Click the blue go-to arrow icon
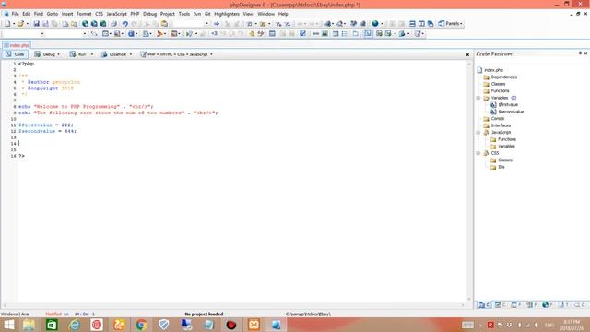590x332 pixels. [217, 24]
